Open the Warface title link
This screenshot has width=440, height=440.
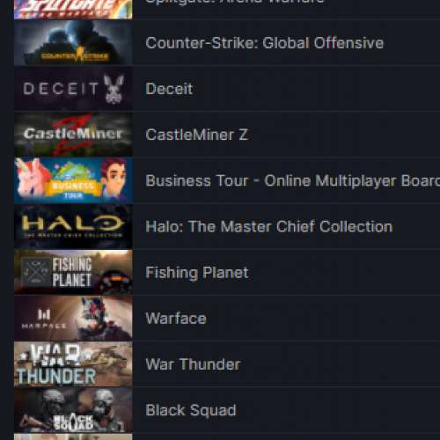tap(176, 319)
